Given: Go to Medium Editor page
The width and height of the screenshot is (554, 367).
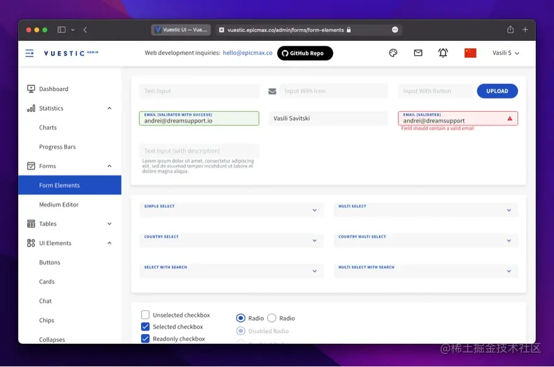Looking at the screenshot, I should click(x=60, y=204).
